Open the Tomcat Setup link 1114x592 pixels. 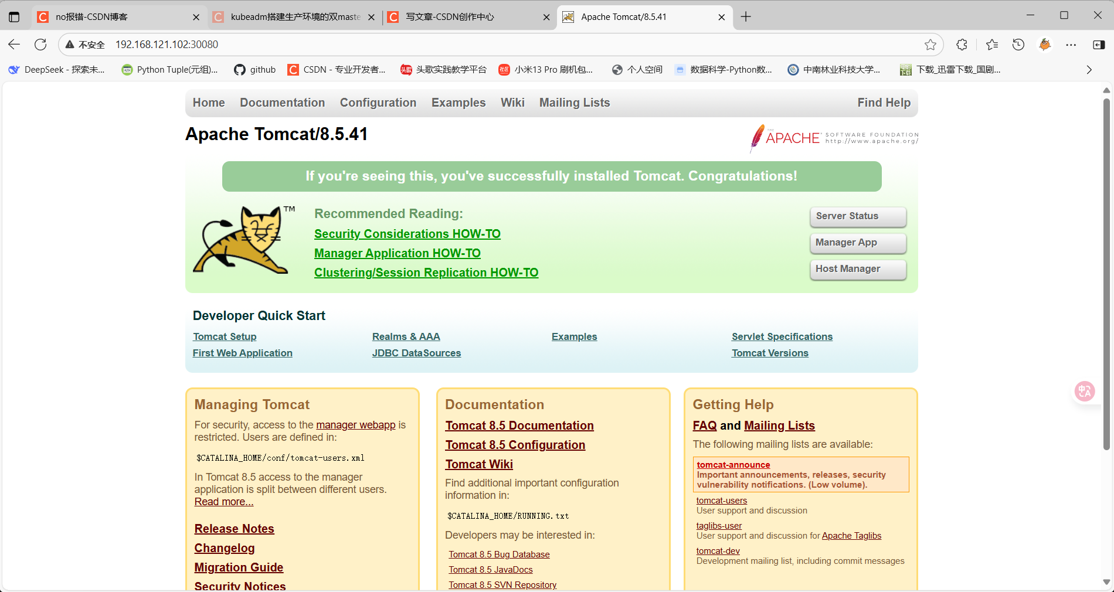pyautogui.click(x=225, y=336)
